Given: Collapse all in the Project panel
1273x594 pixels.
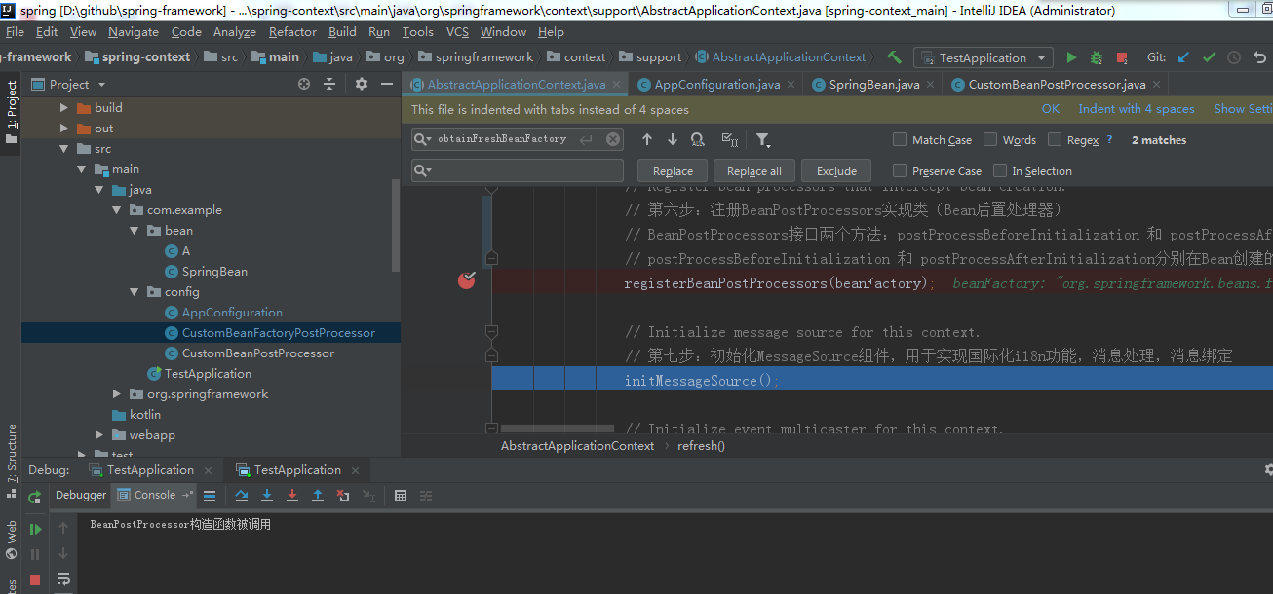Looking at the screenshot, I should 329,85.
